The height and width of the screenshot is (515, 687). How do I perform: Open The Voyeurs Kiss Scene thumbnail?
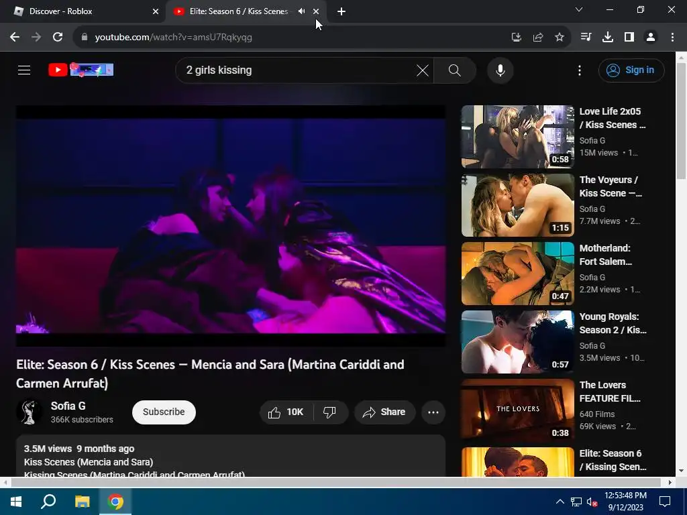click(x=518, y=205)
